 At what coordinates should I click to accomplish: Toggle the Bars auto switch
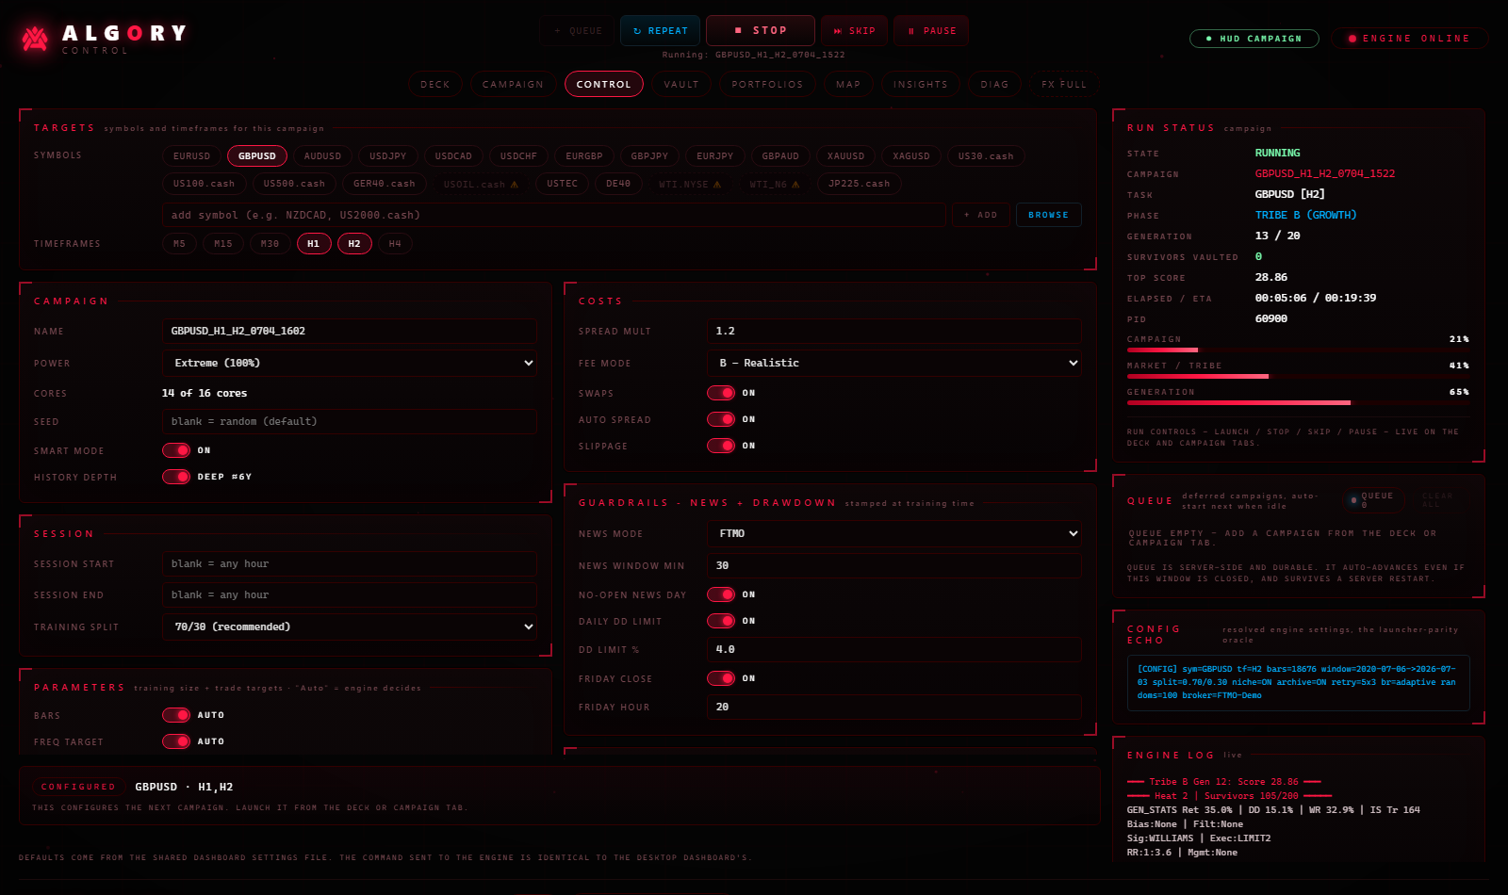pyautogui.click(x=176, y=715)
